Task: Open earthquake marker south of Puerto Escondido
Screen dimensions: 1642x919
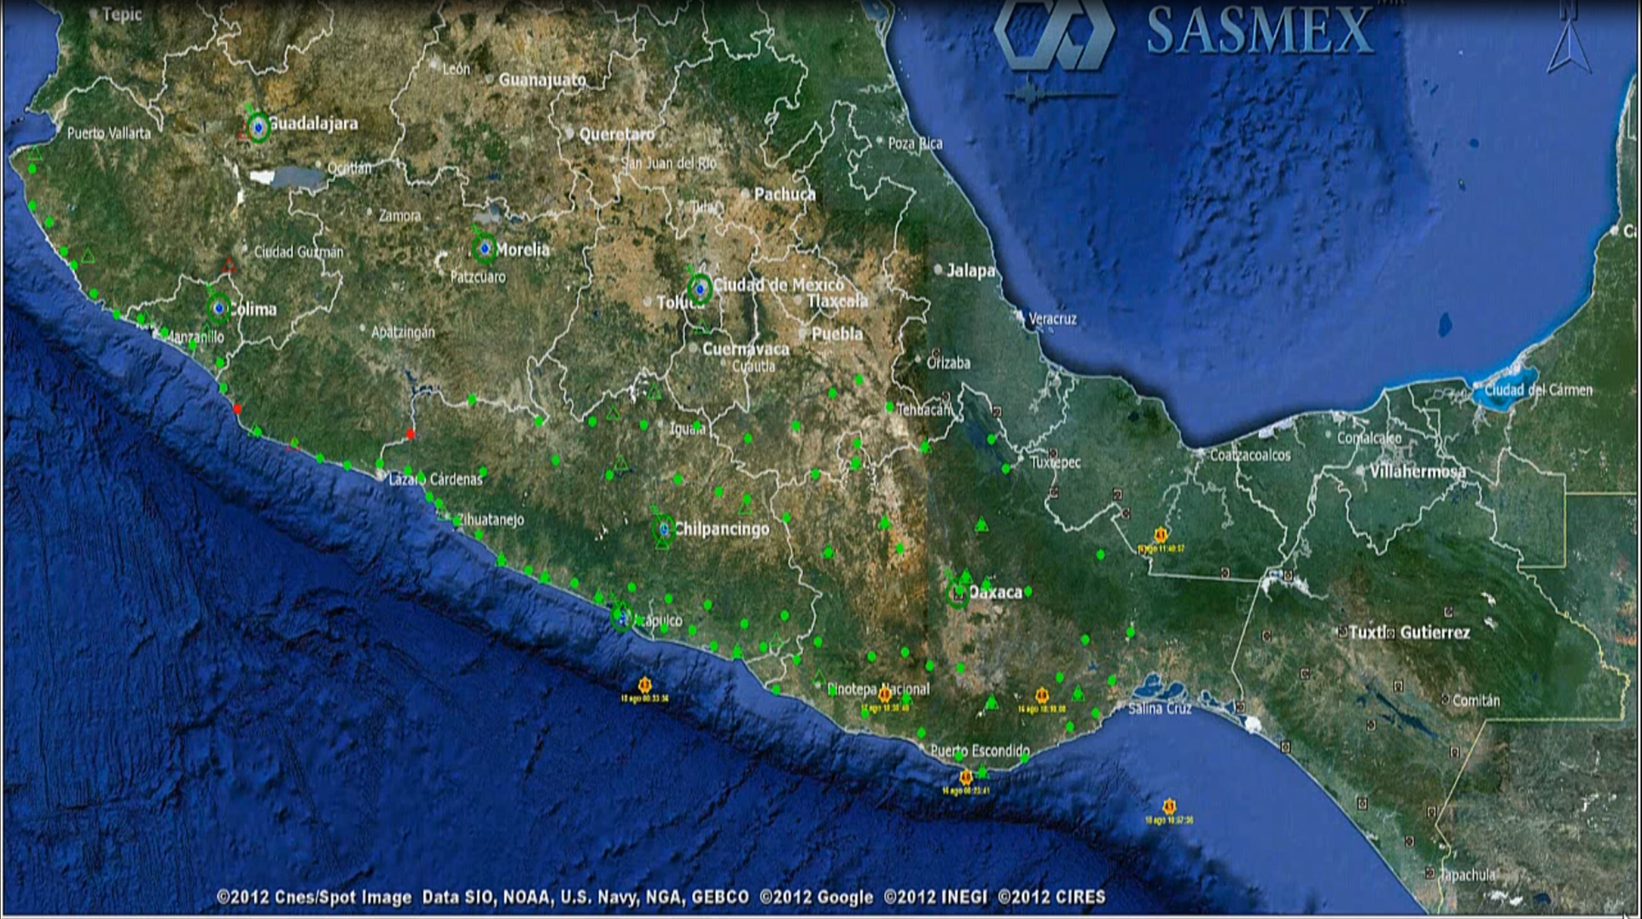Action: tap(965, 777)
